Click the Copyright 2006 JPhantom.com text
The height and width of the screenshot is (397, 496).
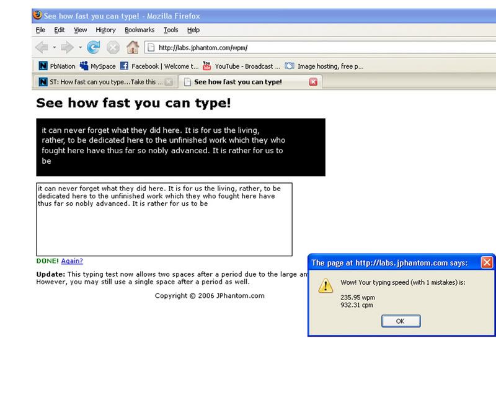tap(210, 296)
